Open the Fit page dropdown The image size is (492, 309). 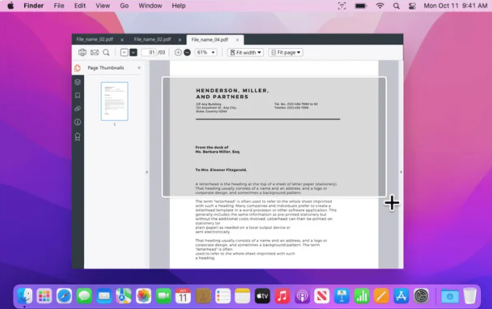tap(286, 52)
